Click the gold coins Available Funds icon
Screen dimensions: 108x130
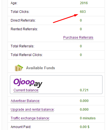(19, 68)
